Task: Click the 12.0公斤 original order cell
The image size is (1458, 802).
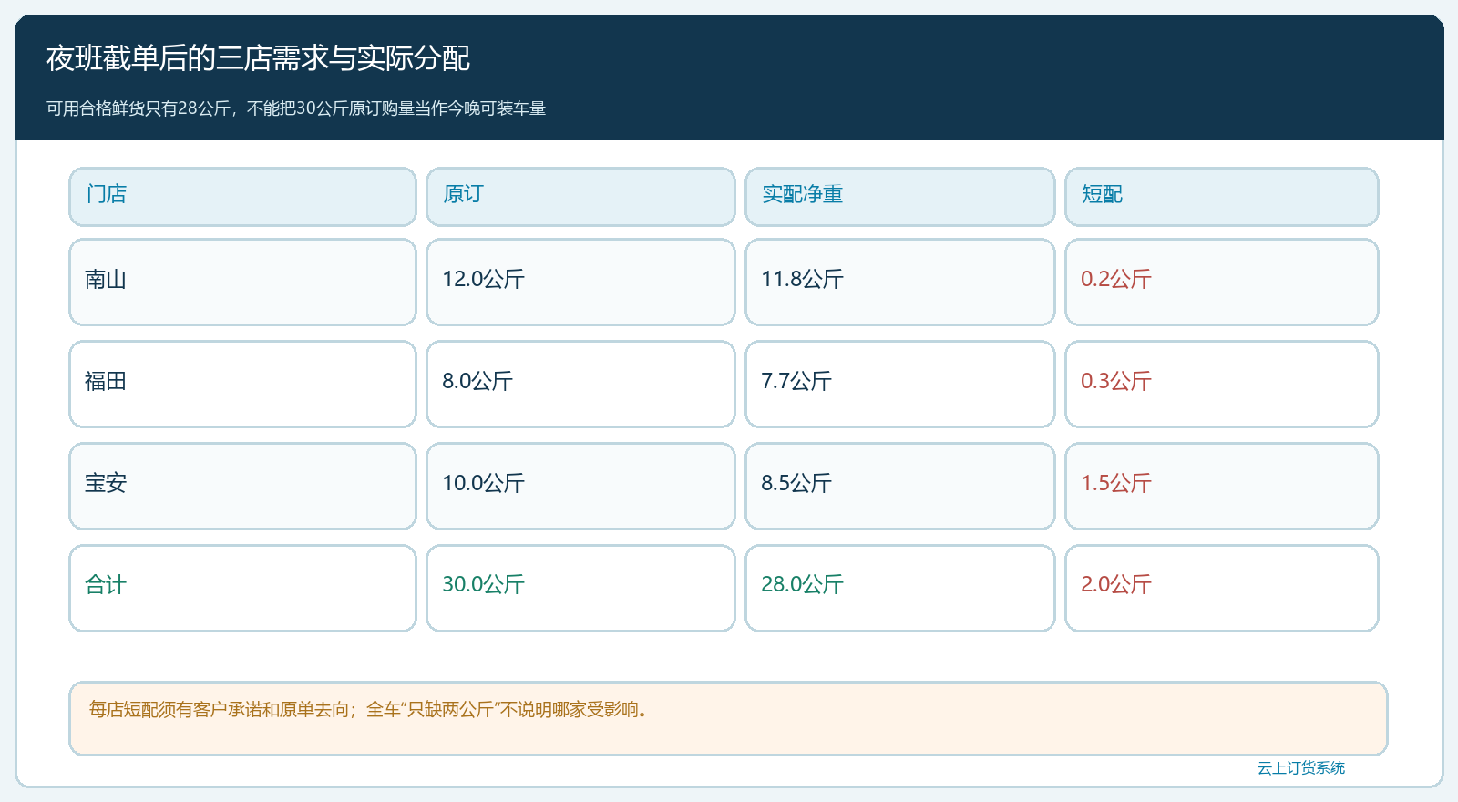Action: click(x=580, y=282)
